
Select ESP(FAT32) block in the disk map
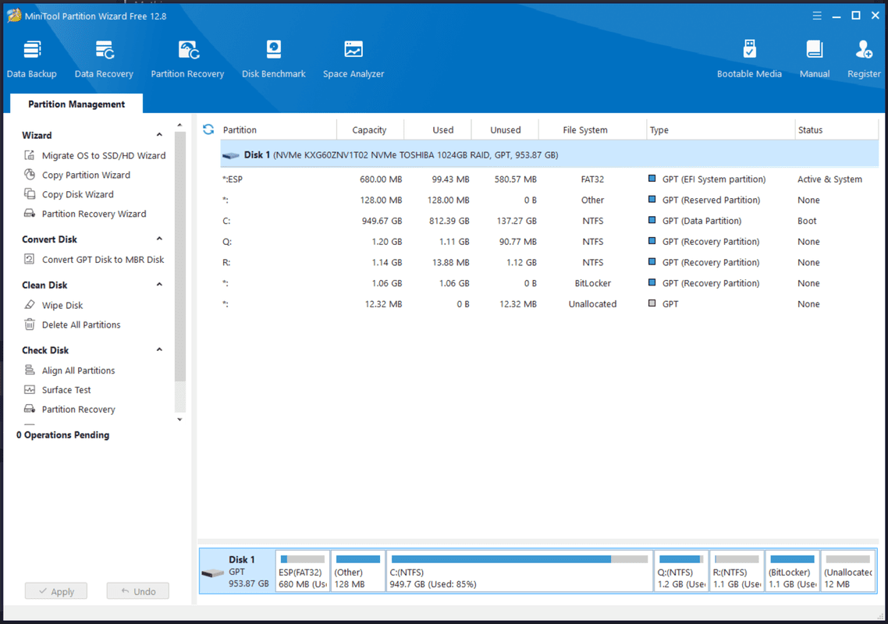click(303, 571)
